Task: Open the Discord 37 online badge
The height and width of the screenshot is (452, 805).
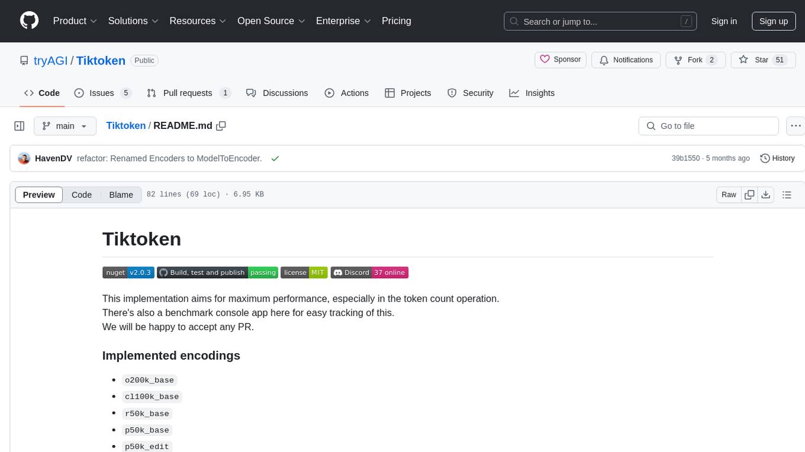Action: (x=369, y=272)
